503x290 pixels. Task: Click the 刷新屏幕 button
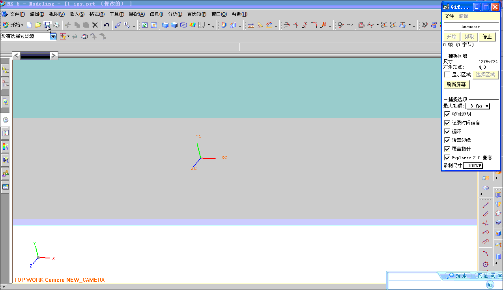pyautogui.click(x=456, y=85)
